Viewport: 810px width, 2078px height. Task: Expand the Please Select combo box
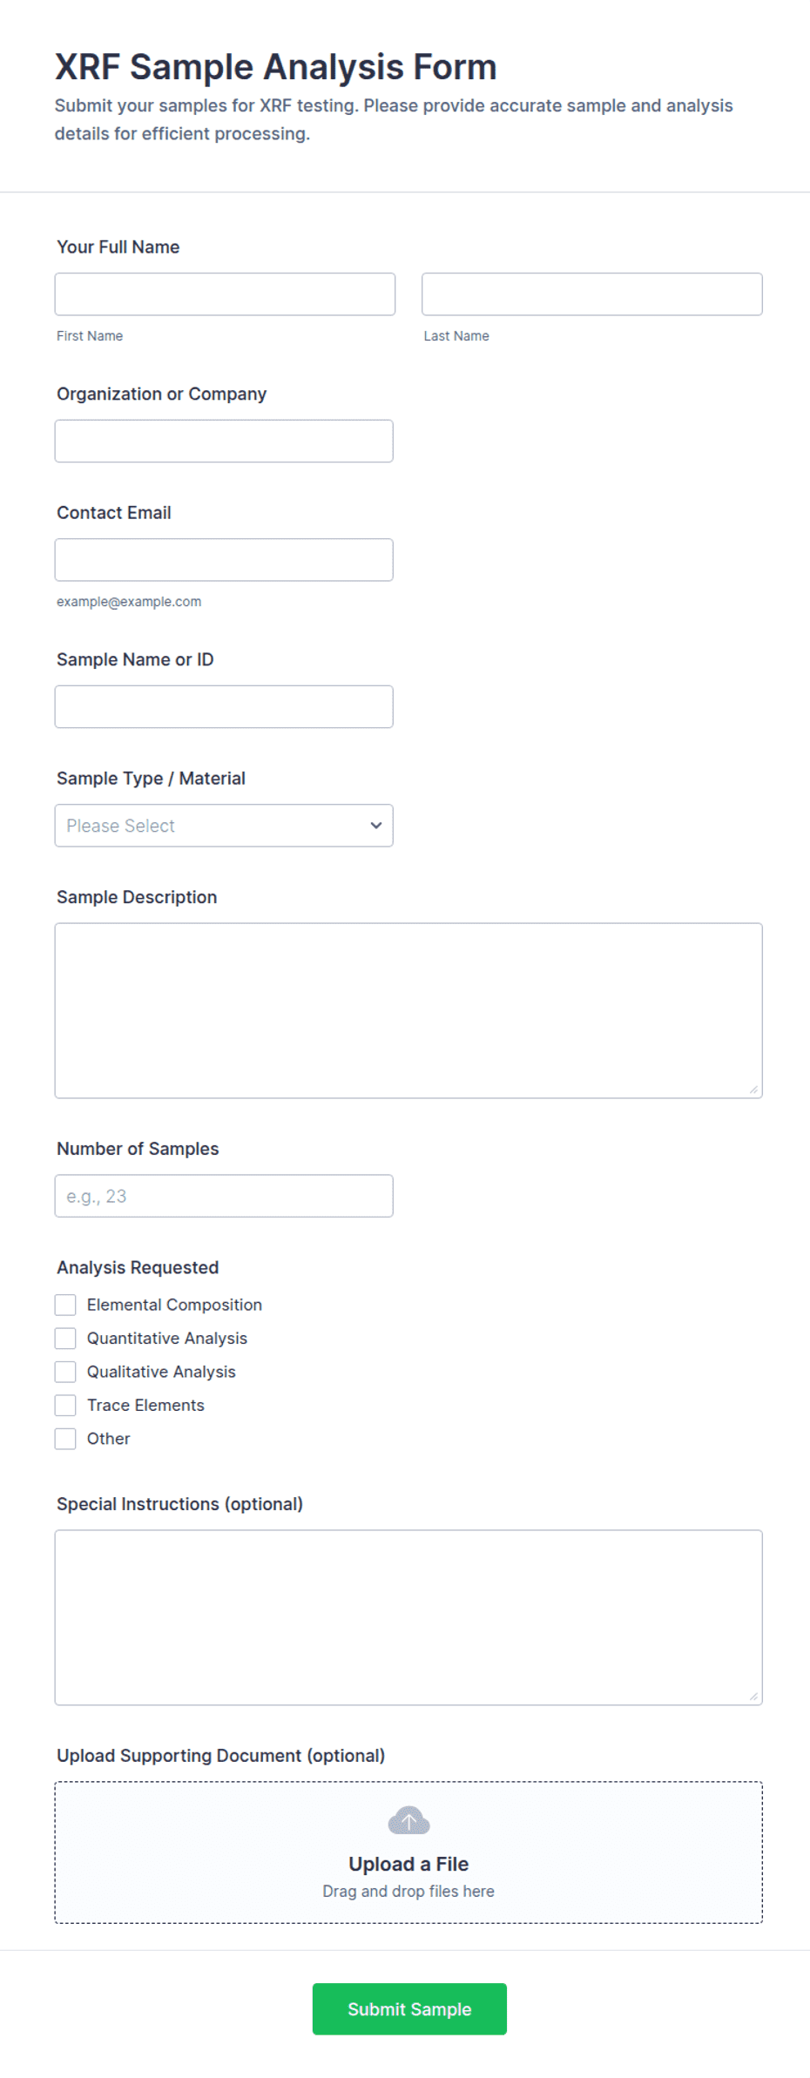point(224,826)
